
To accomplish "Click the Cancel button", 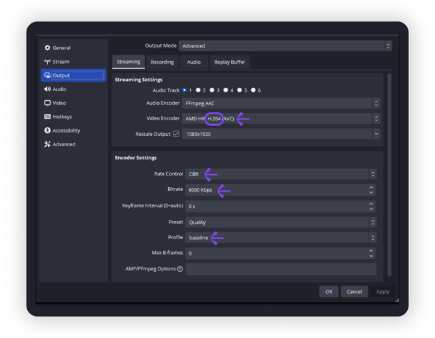I will [354, 292].
